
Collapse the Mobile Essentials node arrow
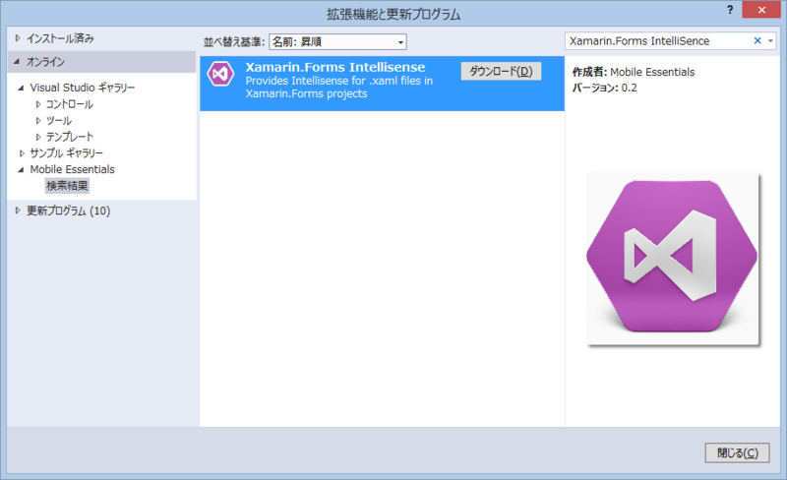(21, 170)
